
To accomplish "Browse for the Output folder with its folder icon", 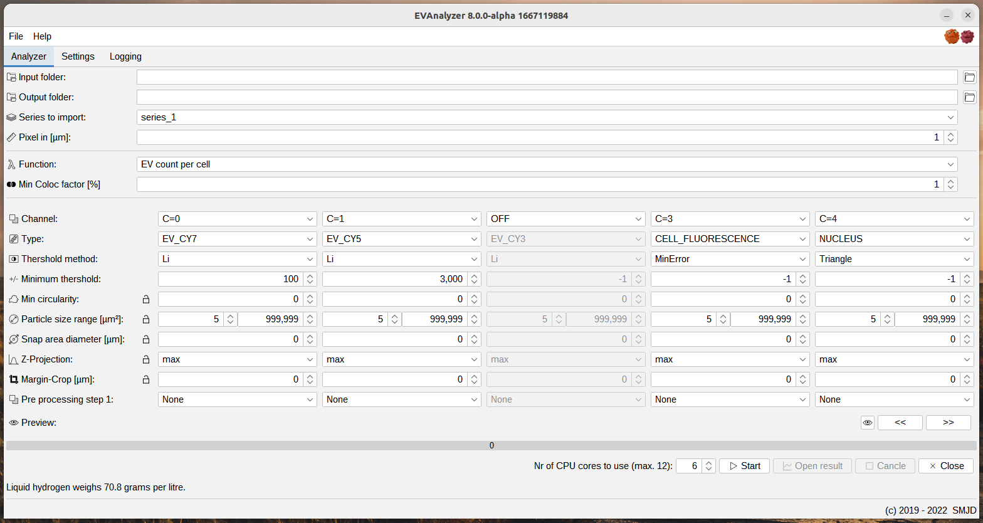I will [969, 97].
